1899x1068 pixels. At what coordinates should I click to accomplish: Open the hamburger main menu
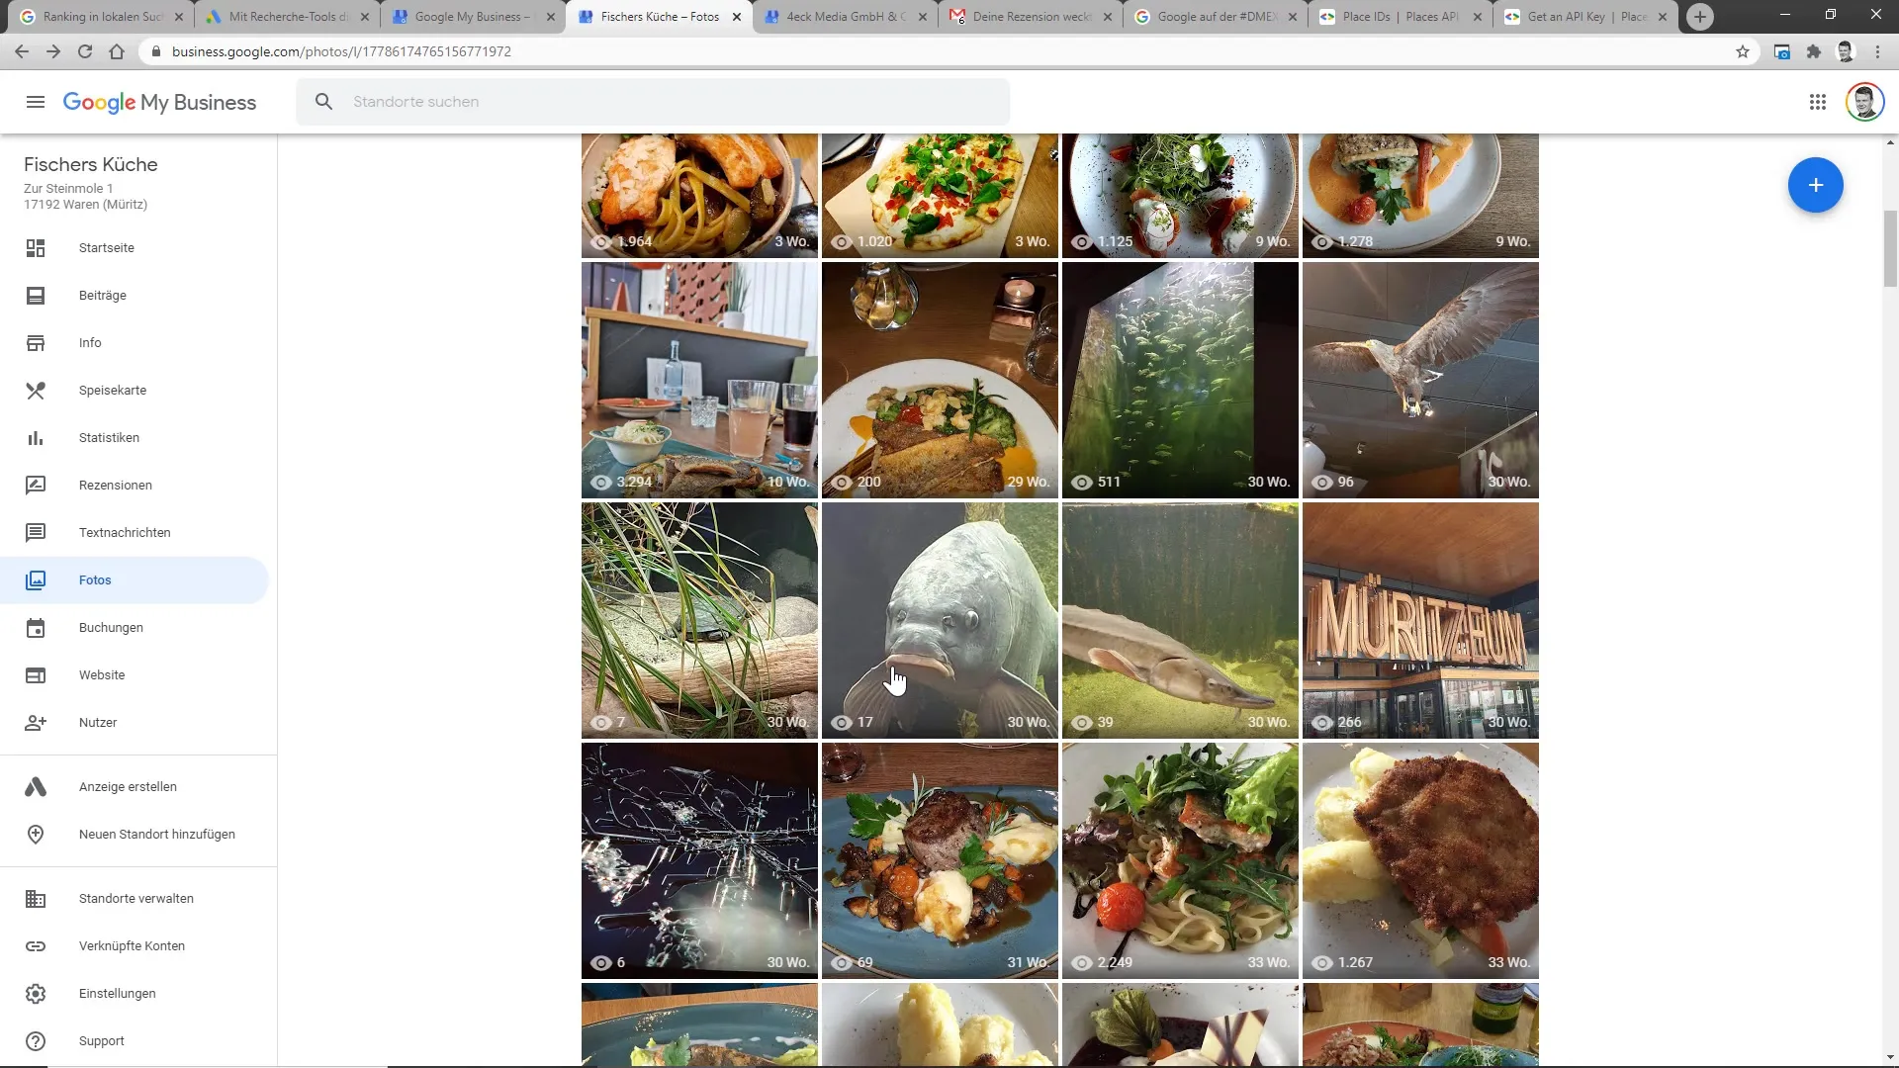[x=36, y=102]
